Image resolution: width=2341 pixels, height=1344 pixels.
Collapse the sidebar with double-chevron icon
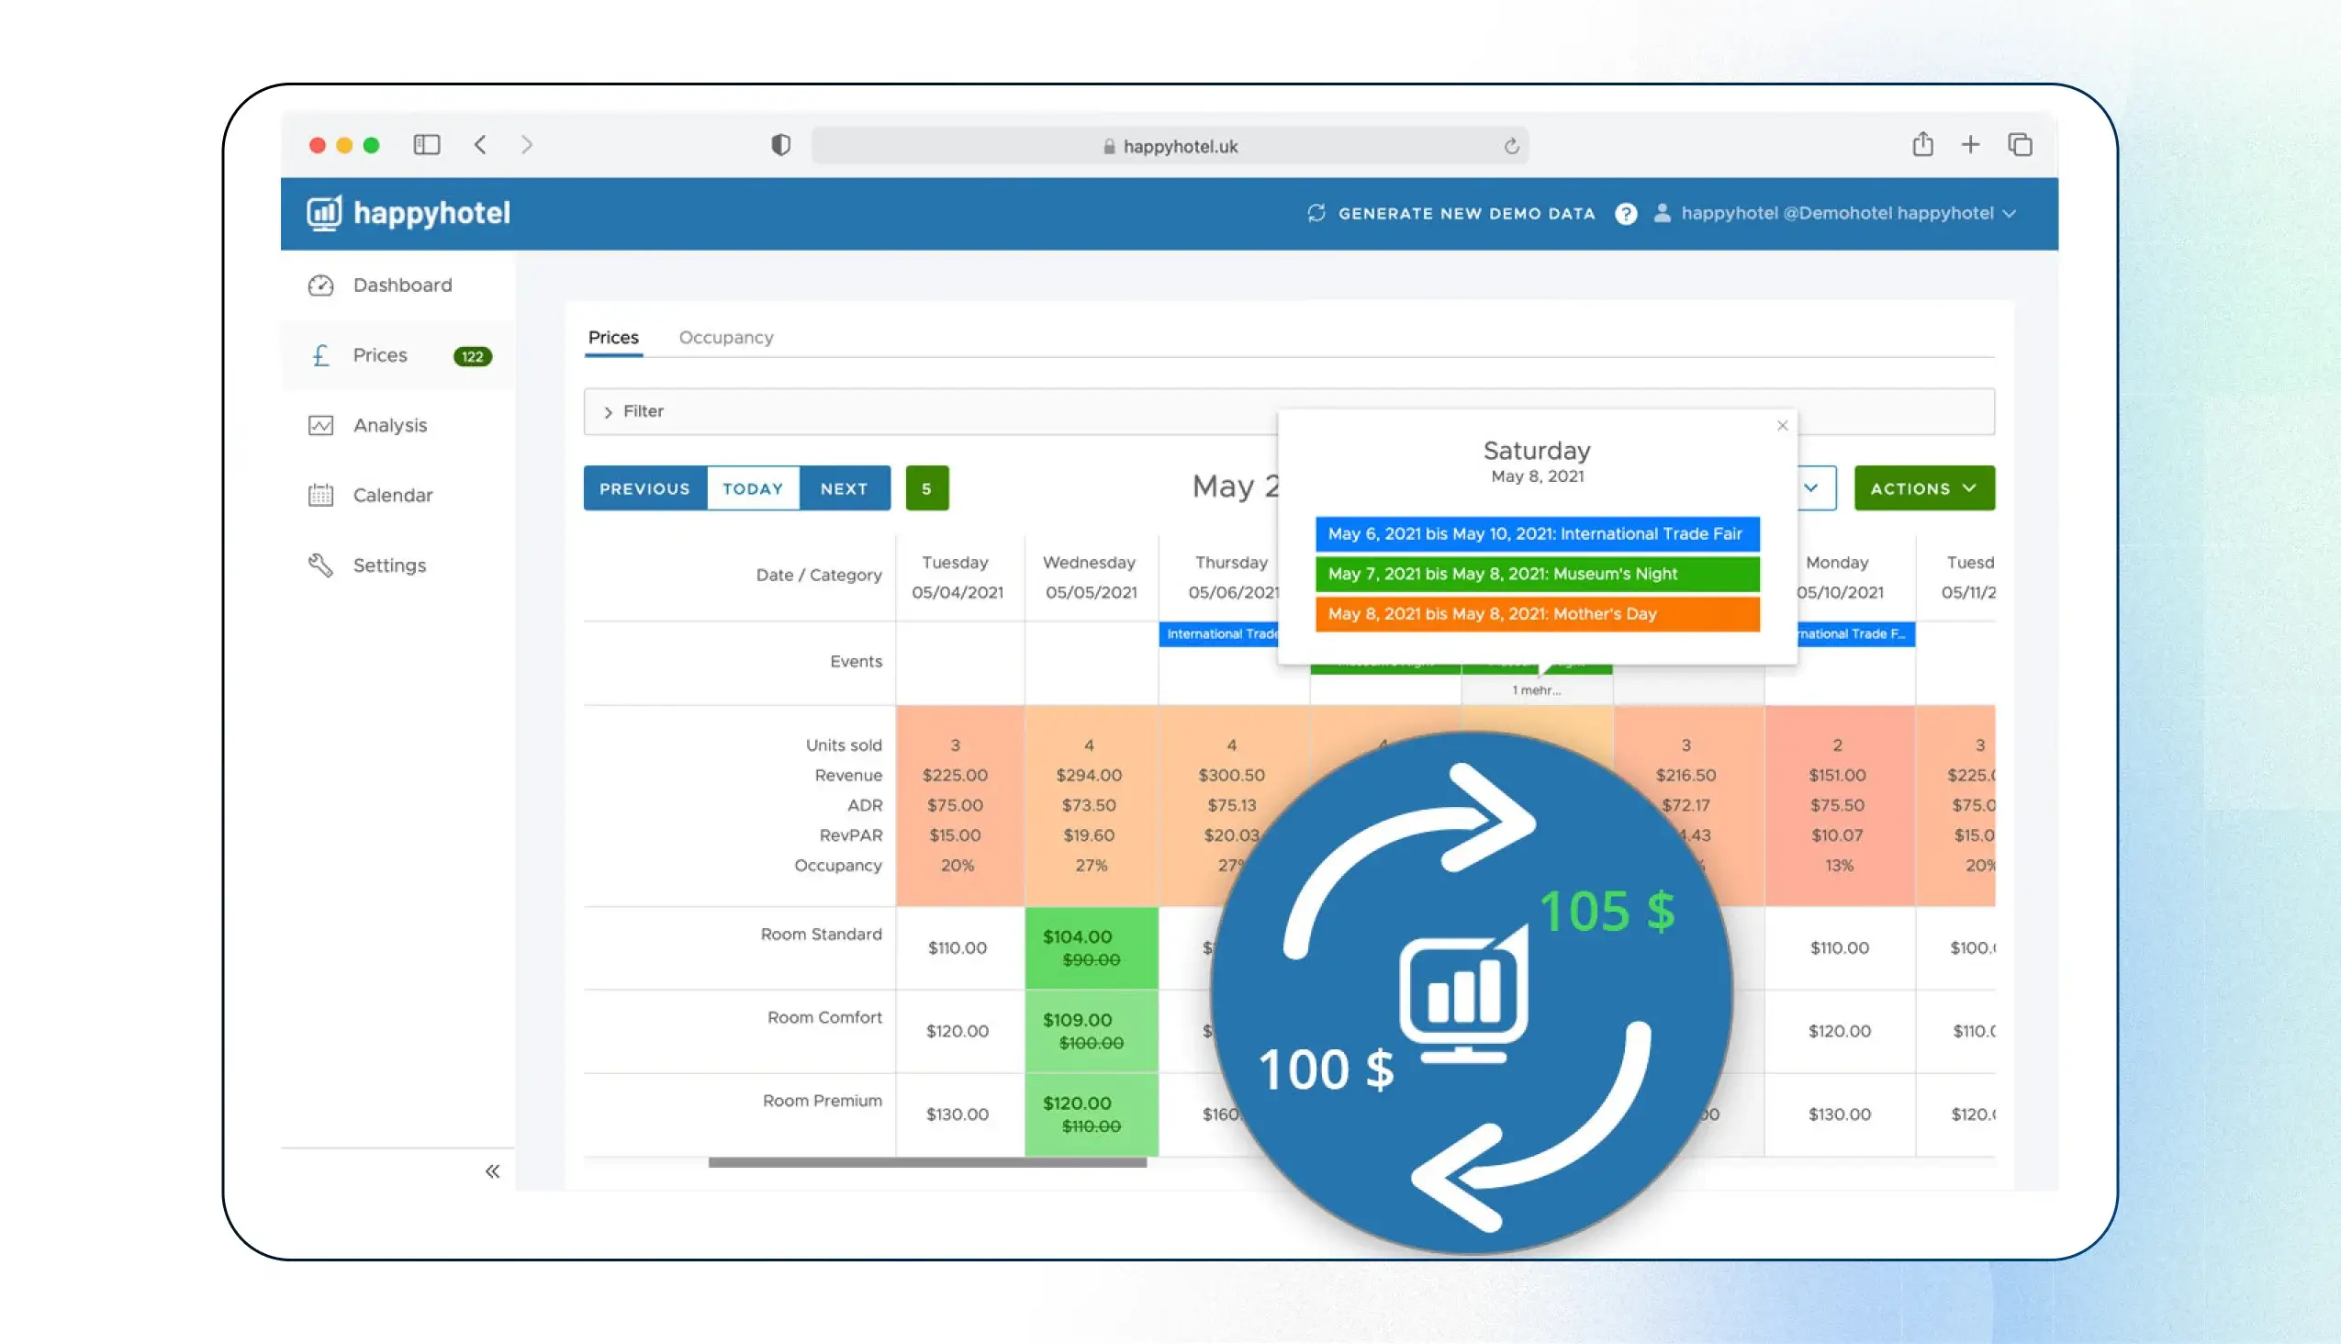pyautogui.click(x=492, y=1171)
